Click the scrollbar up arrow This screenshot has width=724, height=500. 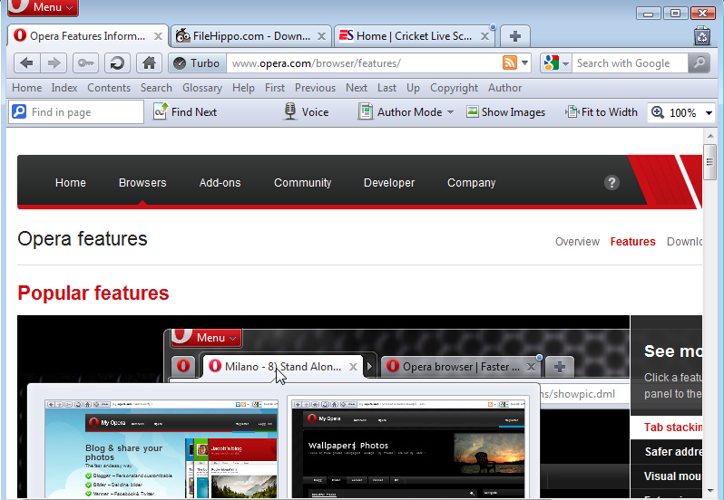(709, 136)
